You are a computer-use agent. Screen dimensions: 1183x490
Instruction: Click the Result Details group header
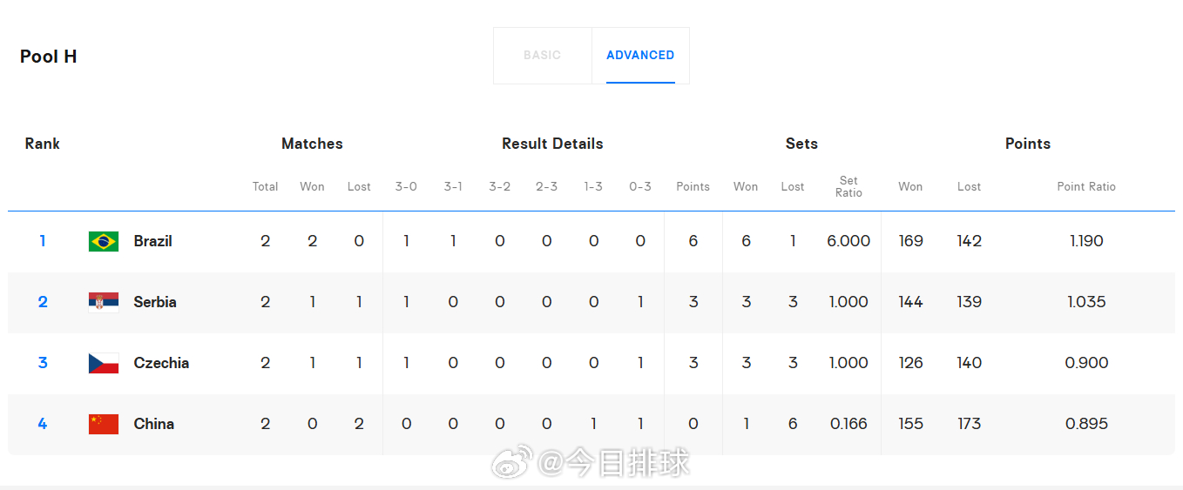click(x=552, y=144)
